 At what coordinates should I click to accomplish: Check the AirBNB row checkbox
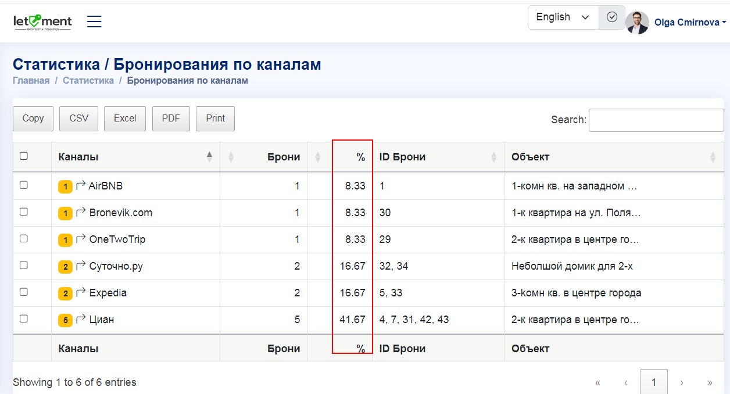(x=24, y=185)
